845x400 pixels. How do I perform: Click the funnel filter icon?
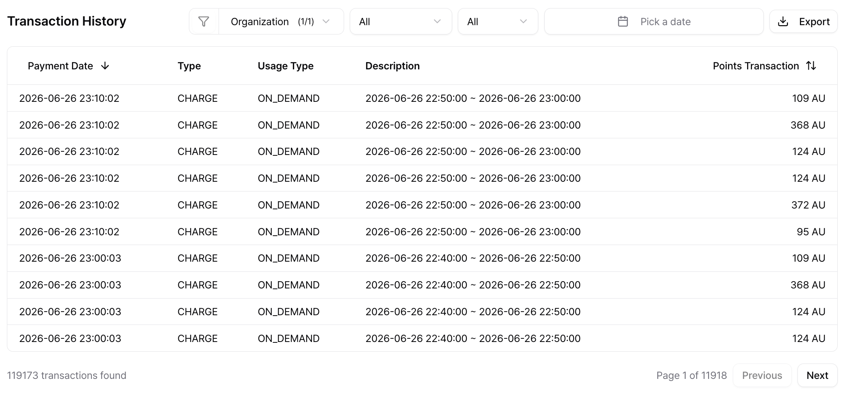[x=204, y=22]
